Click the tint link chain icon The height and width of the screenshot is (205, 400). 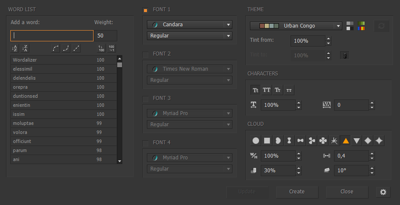pos(344,55)
